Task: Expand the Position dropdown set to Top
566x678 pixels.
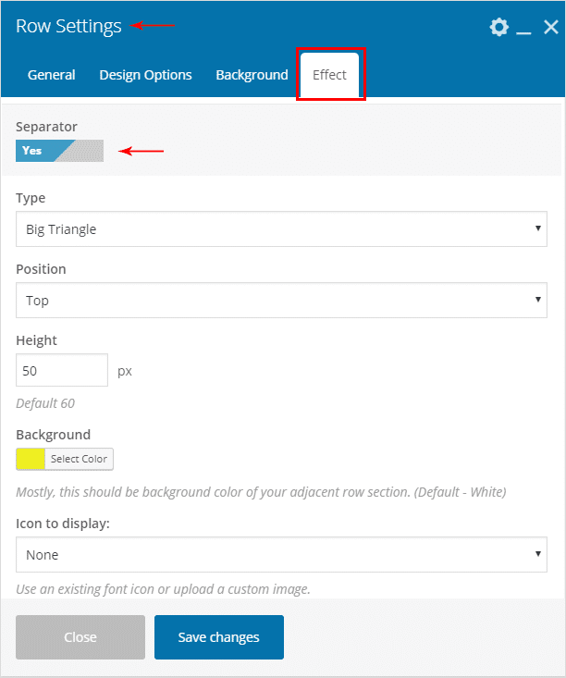Action: click(280, 301)
